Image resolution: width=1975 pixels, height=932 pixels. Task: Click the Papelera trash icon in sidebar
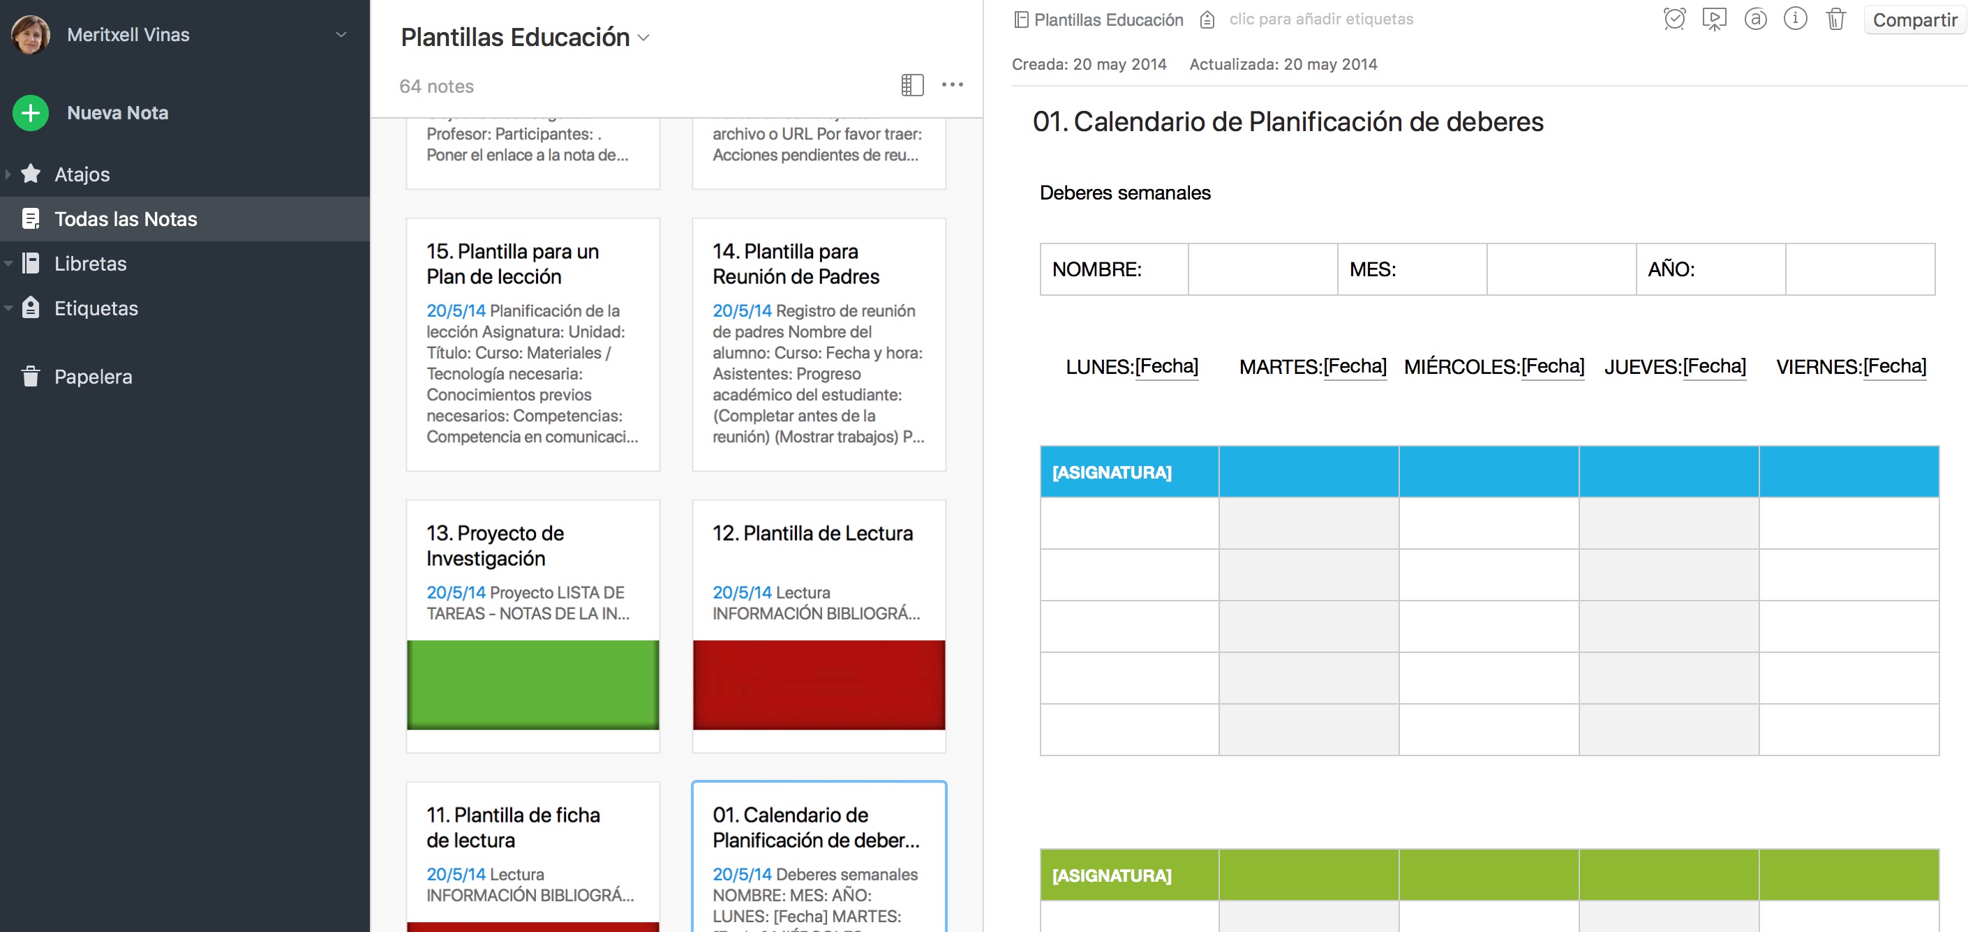coord(31,376)
